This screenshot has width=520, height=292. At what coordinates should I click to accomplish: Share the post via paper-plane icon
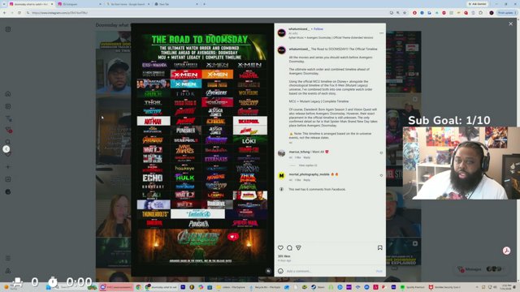coord(298,247)
